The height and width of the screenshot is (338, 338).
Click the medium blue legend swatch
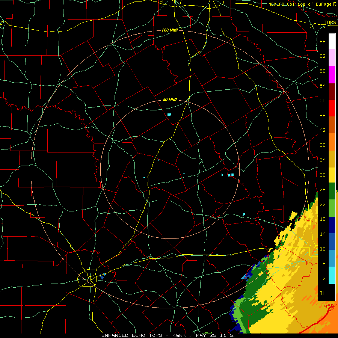pyautogui.click(x=332, y=241)
